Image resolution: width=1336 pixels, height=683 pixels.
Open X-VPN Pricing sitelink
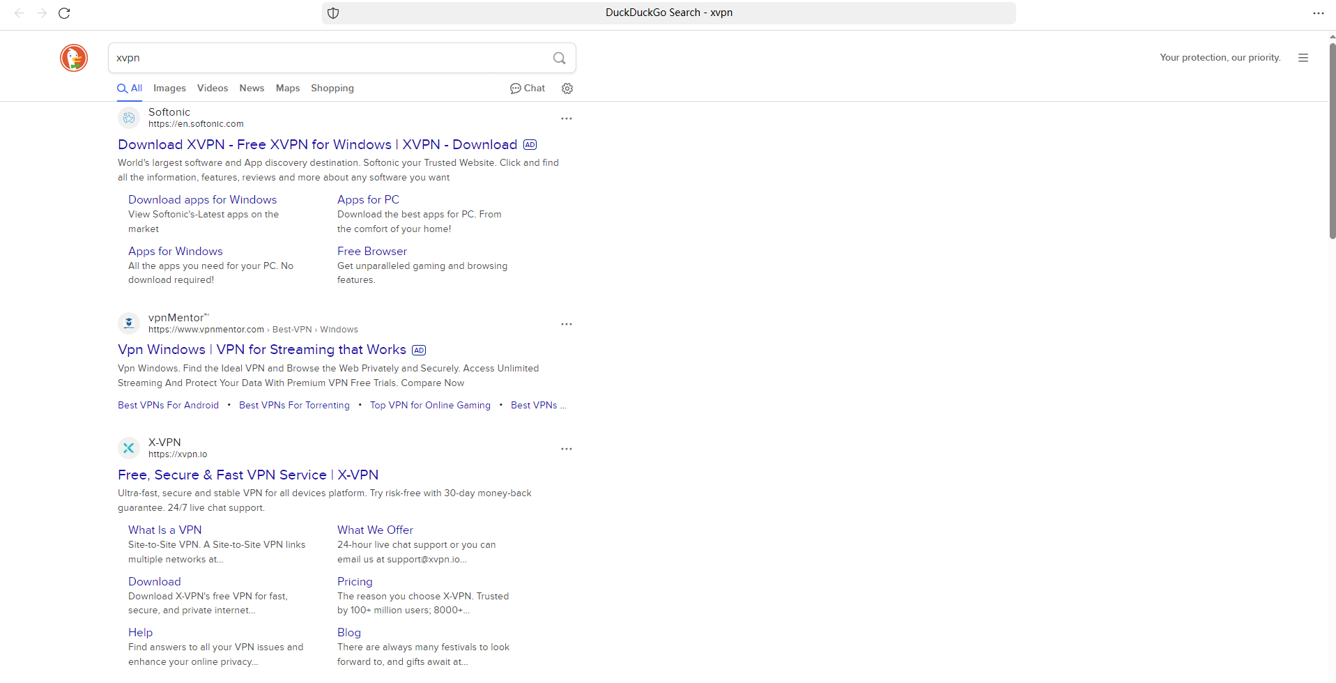pos(355,581)
